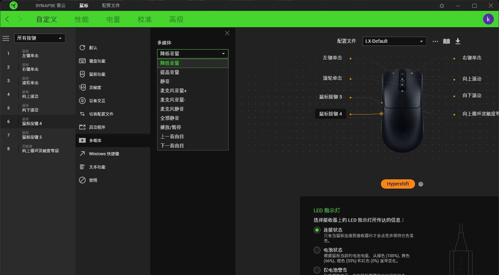
Task: Click the 鼠标按键 5 diagram label
Action: click(x=331, y=97)
